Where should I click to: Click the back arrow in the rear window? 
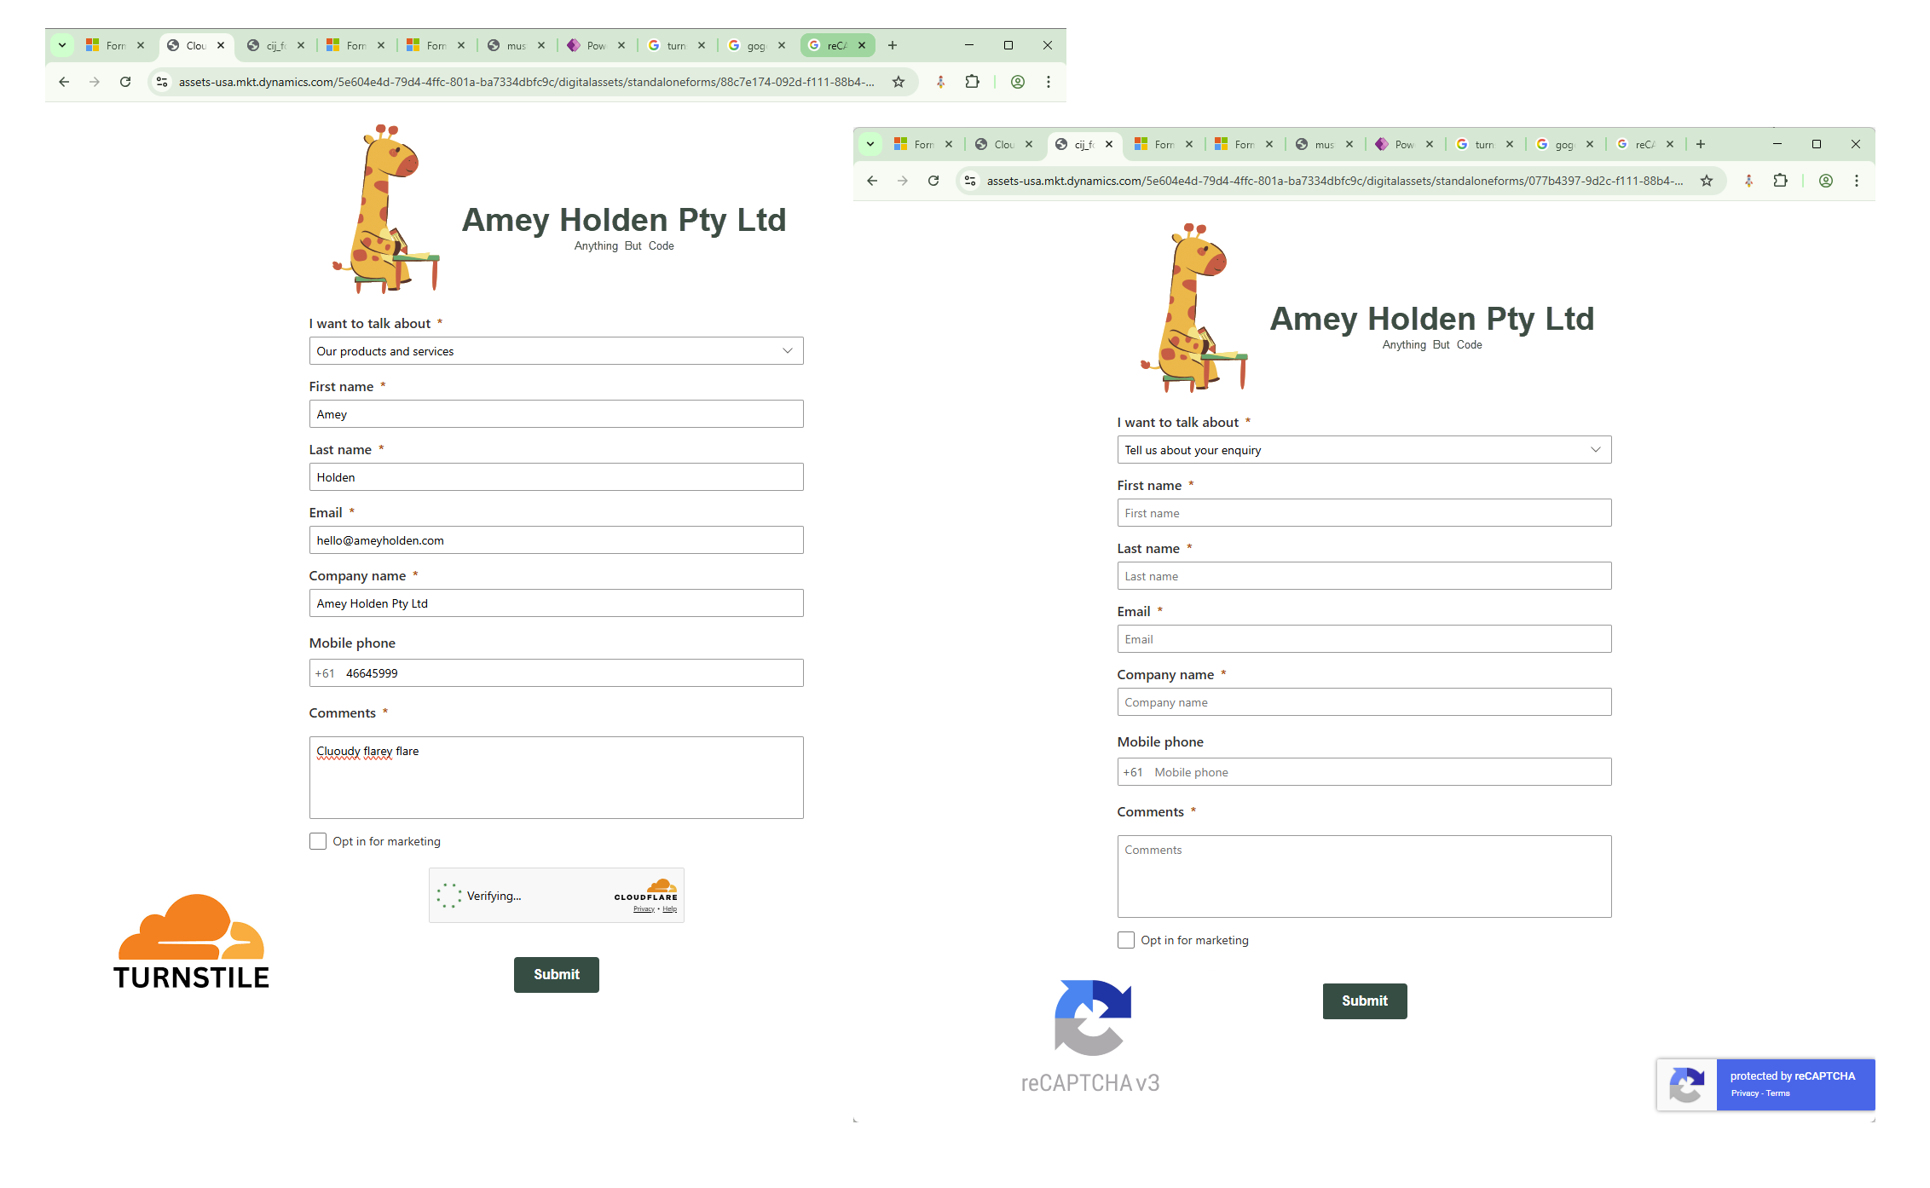[x=64, y=82]
